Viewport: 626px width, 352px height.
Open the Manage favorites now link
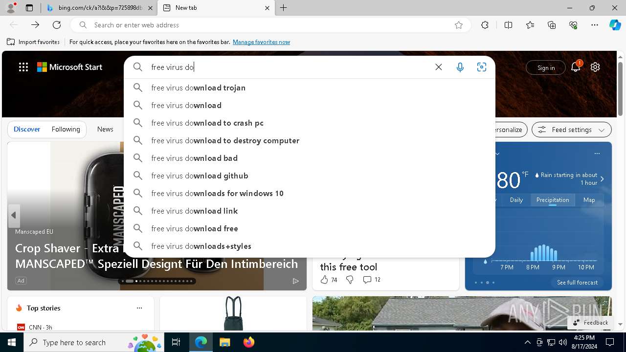pyautogui.click(x=261, y=42)
